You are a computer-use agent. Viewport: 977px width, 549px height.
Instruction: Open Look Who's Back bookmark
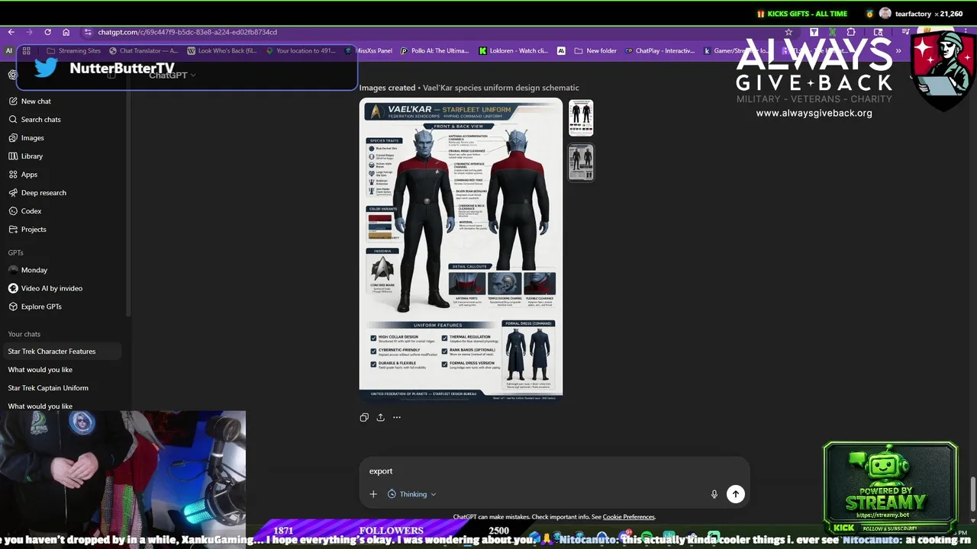pyautogui.click(x=221, y=50)
